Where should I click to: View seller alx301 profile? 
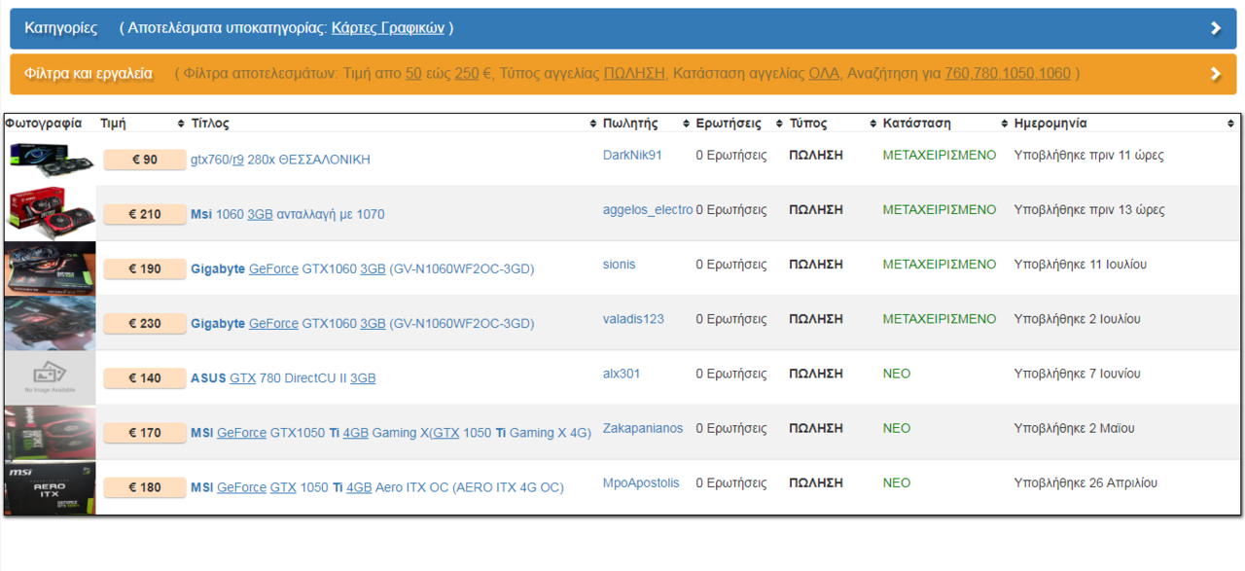tap(622, 374)
